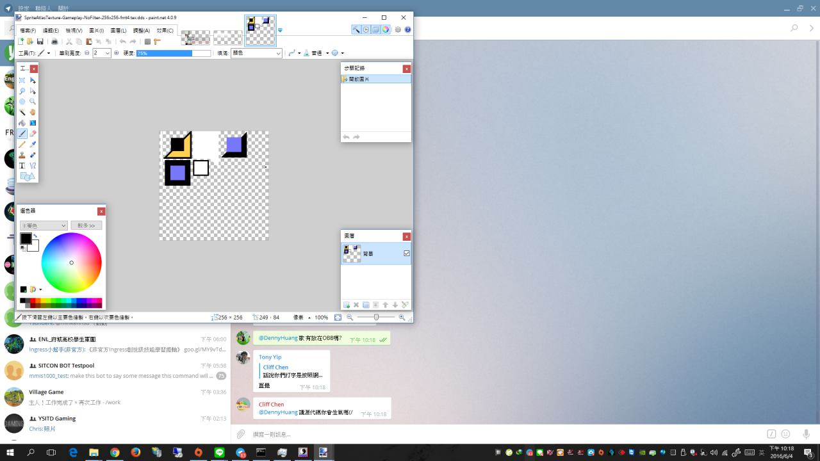Click the Color Picker eyedropper tool
This screenshot has width=820, height=461.
click(33, 145)
